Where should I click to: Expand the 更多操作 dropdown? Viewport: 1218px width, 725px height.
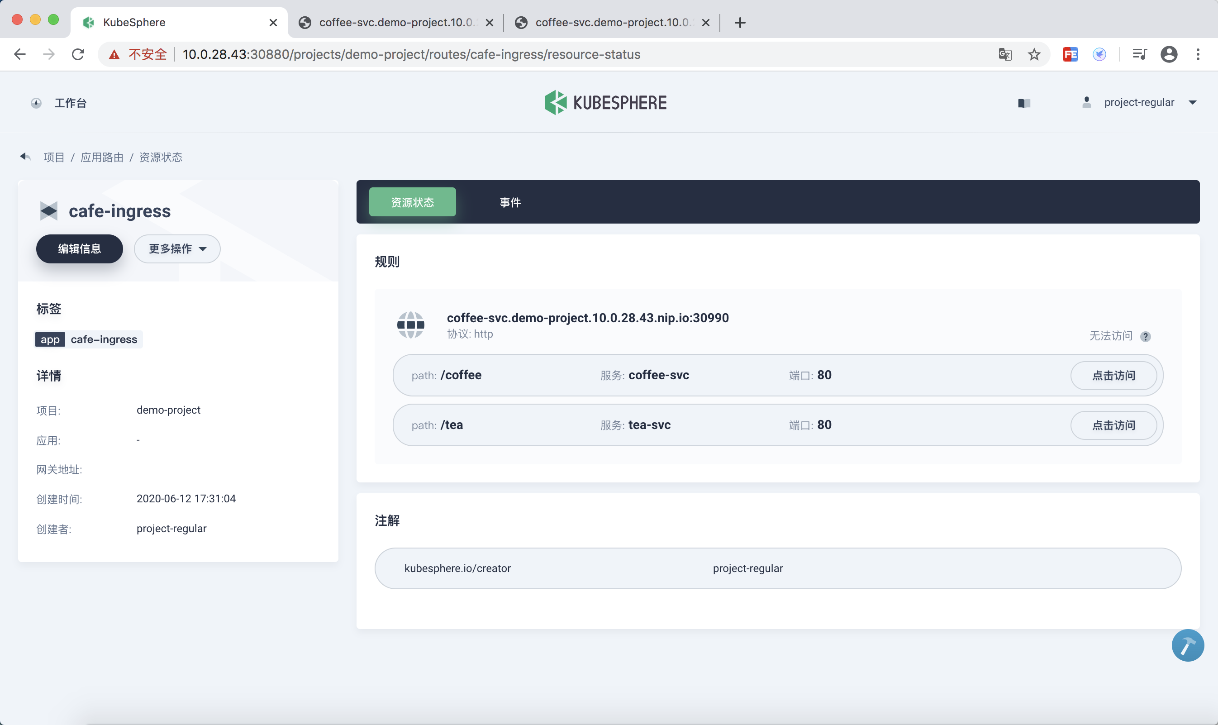[177, 248]
